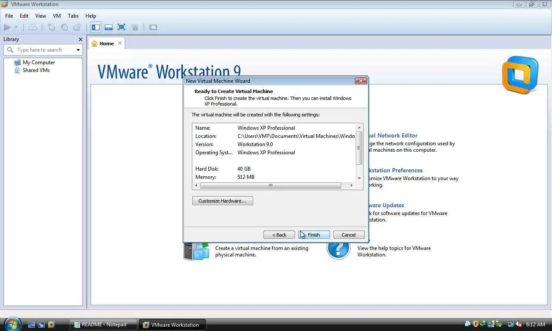Click the Windows Security shield tray icon

point(476,324)
